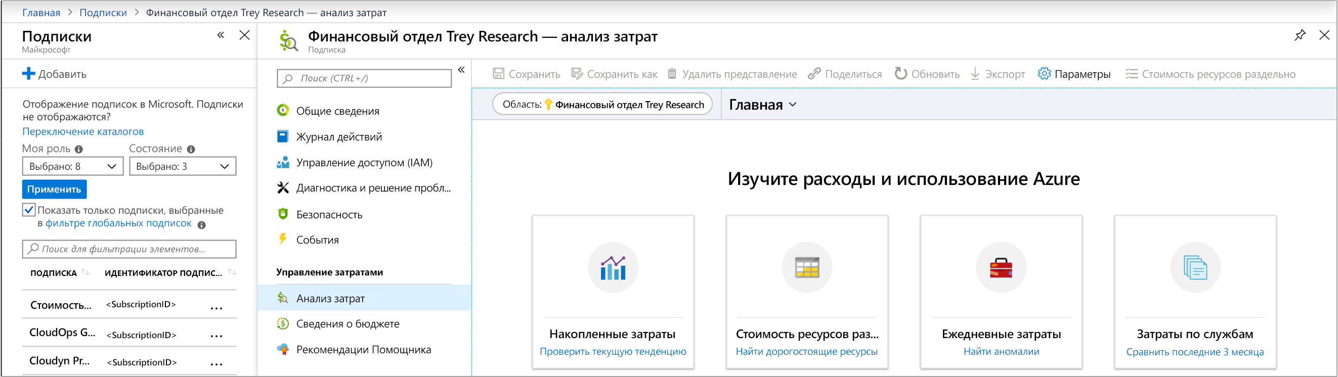Click фильтре глобальных подписок link

pyautogui.click(x=118, y=223)
